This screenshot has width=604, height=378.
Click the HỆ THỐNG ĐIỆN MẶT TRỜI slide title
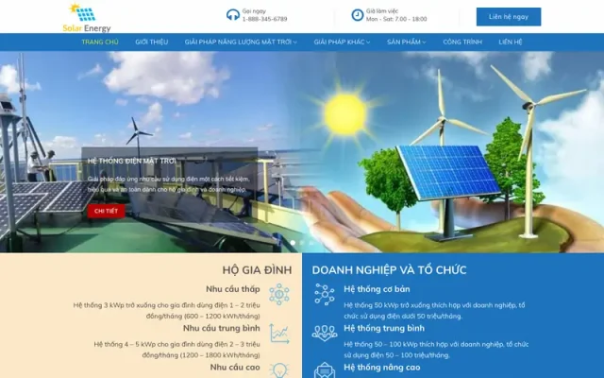(131, 161)
